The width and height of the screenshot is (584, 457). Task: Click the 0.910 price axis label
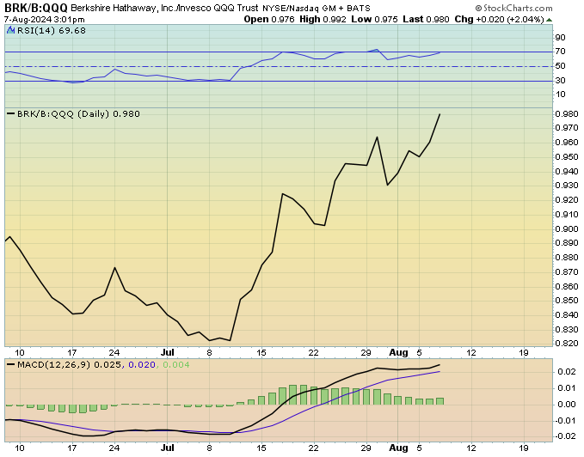567,215
